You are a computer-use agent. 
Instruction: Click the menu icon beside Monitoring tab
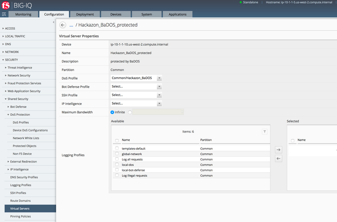(x=4, y=15)
